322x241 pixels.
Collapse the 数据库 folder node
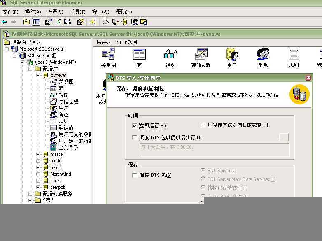[30, 69]
